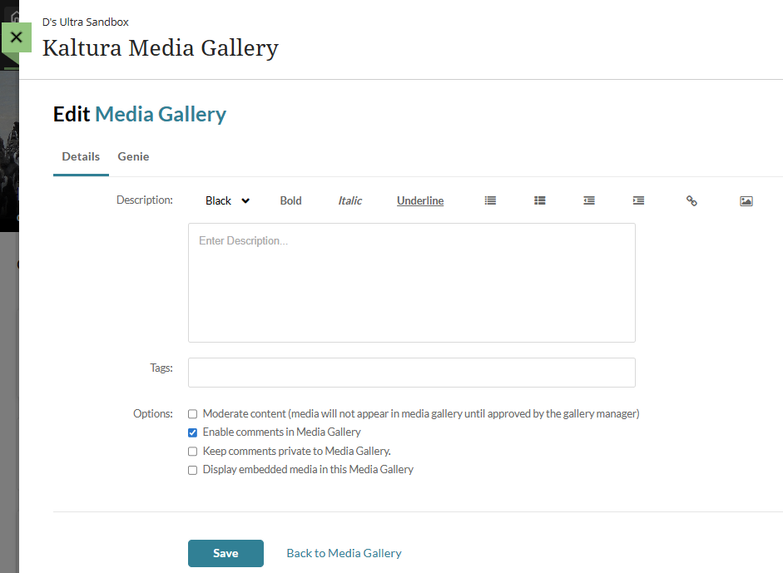Screen dimensions: 783x573
Task: Increase indent with indent icon
Action: click(638, 200)
